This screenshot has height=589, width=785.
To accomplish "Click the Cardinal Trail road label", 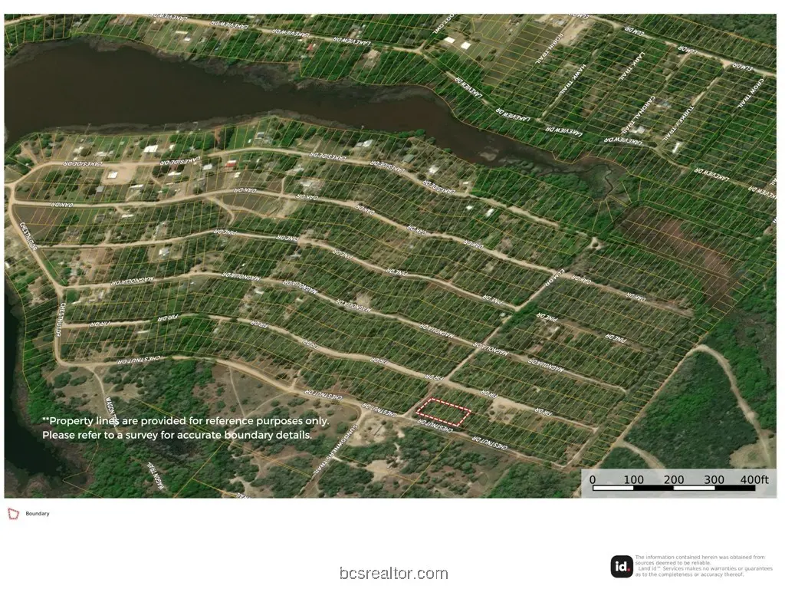I will [x=639, y=114].
